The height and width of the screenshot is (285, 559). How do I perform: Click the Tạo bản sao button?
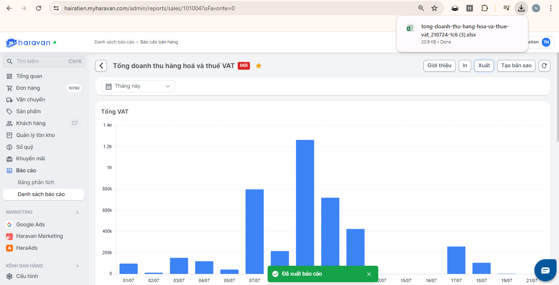(x=516, y=66)
